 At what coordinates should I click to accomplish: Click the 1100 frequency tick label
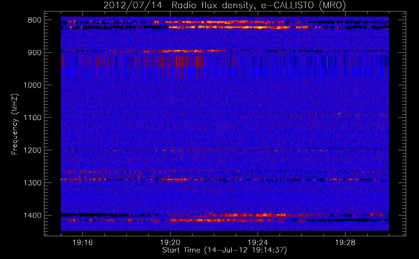[x=32, y=118]
